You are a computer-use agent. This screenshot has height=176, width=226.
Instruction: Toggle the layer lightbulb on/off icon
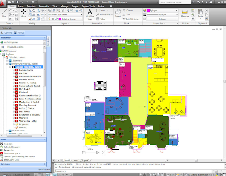click(49, 19)
